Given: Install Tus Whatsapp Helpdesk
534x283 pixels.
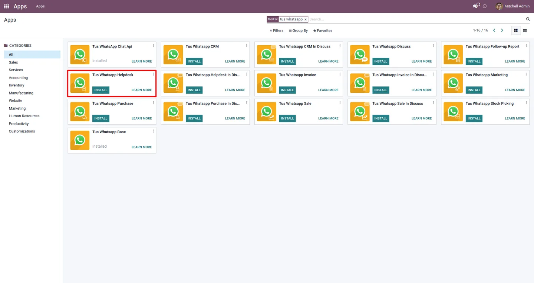Looking at the screenshot, I should coord(101,90).
